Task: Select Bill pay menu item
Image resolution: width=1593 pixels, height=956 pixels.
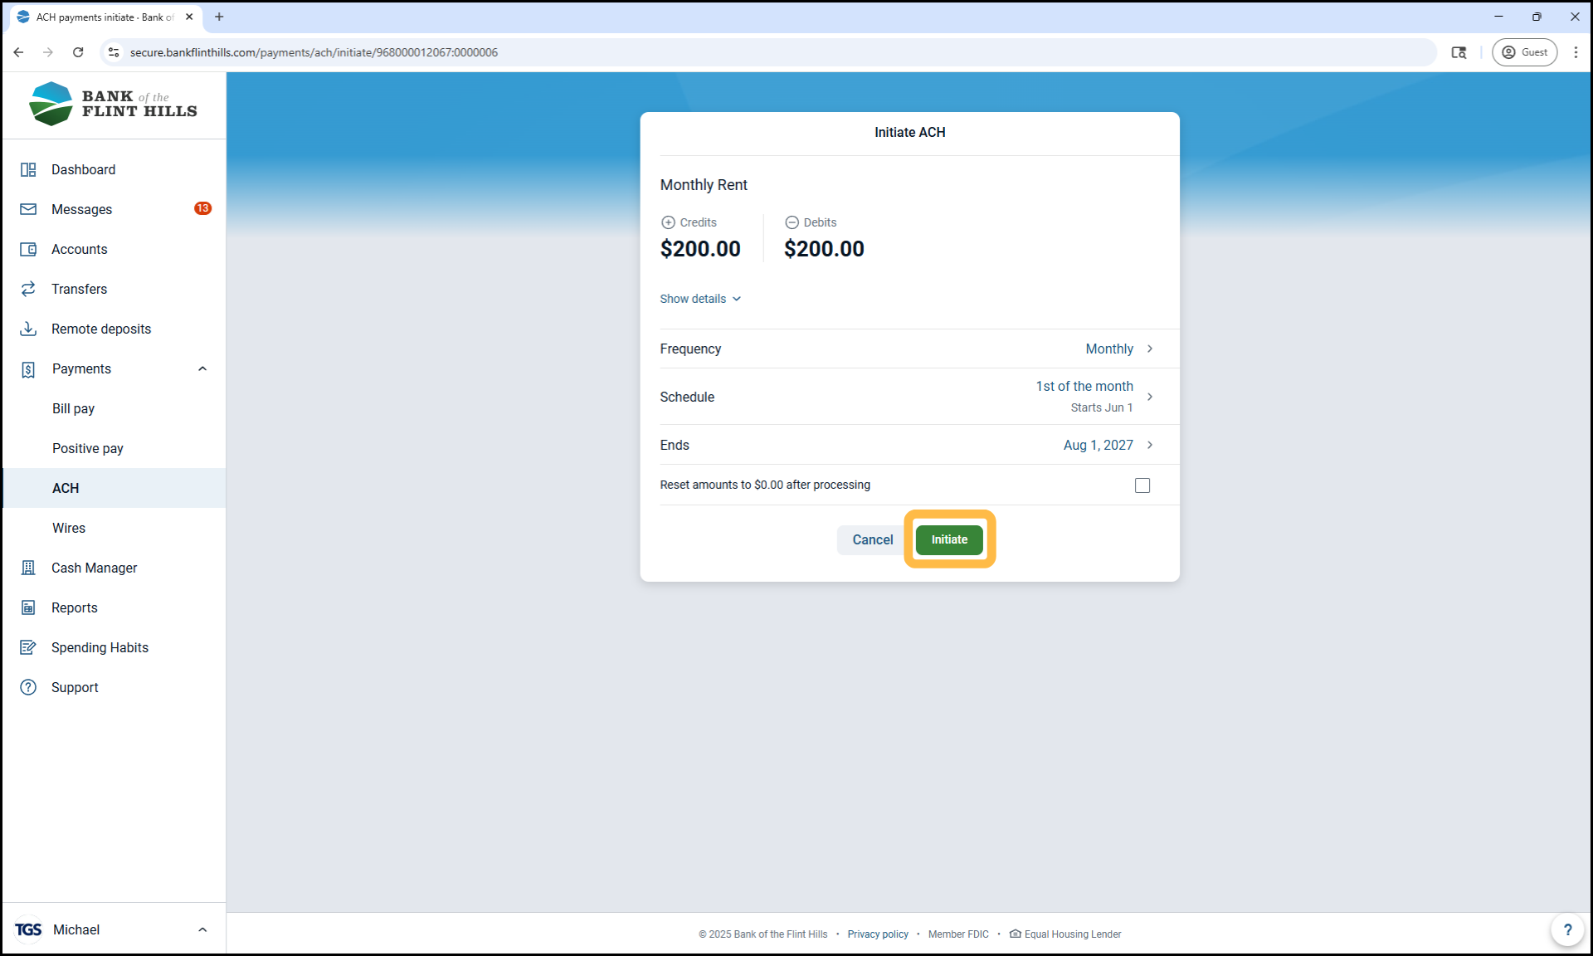Action: (x=73, y=408)
